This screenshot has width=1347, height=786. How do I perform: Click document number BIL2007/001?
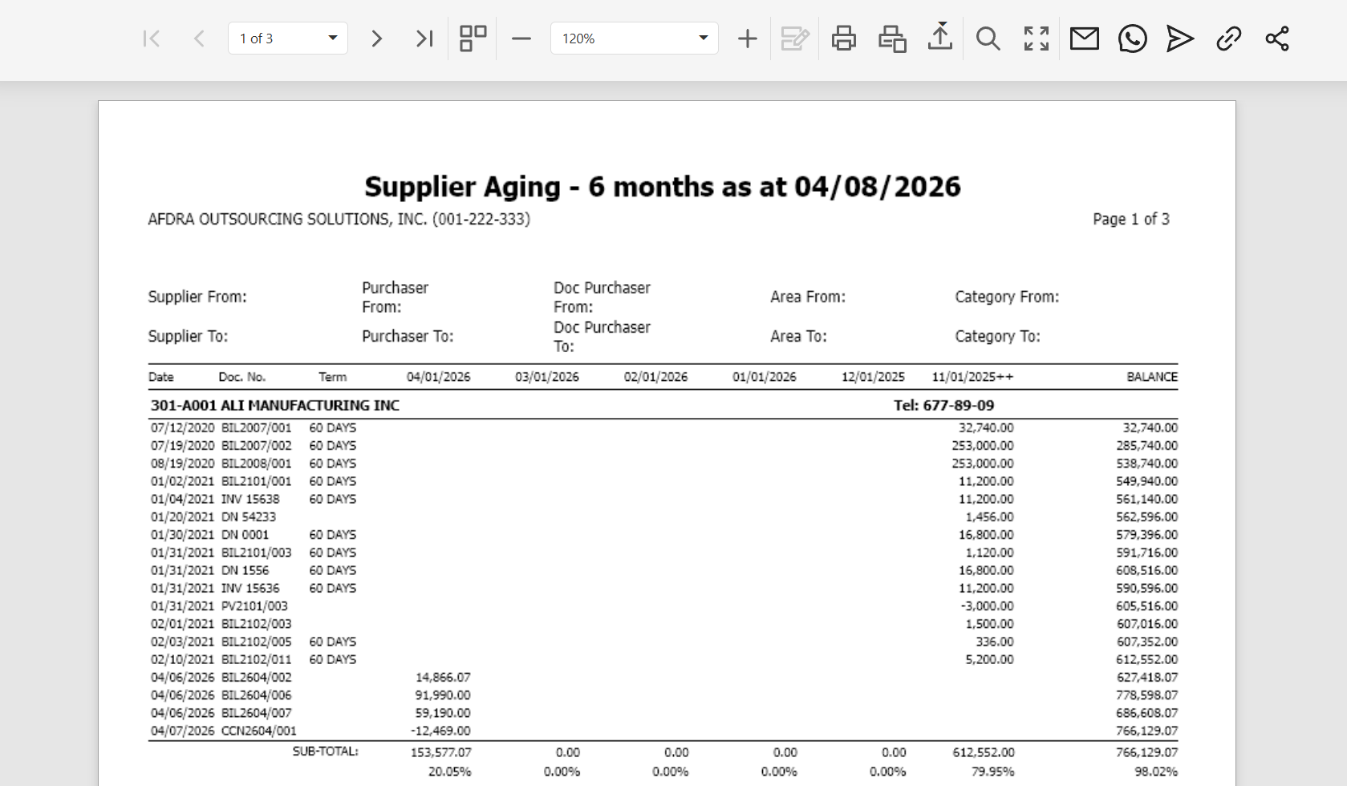pyautogui.click(x=257, y=427)
